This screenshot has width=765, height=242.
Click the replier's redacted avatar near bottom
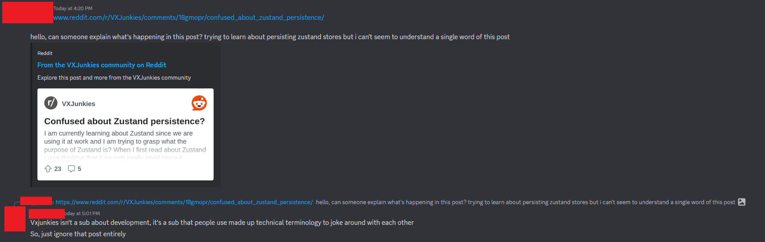click(x=15, y=219)
